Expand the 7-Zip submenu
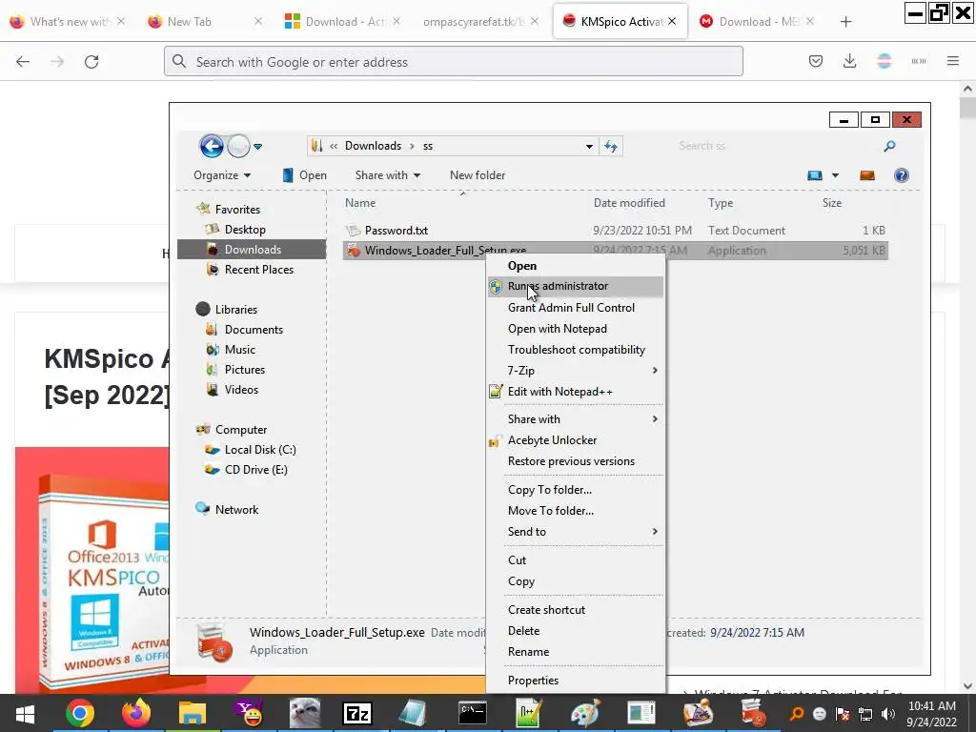This screenshot has height=732, width=976. 576,371
